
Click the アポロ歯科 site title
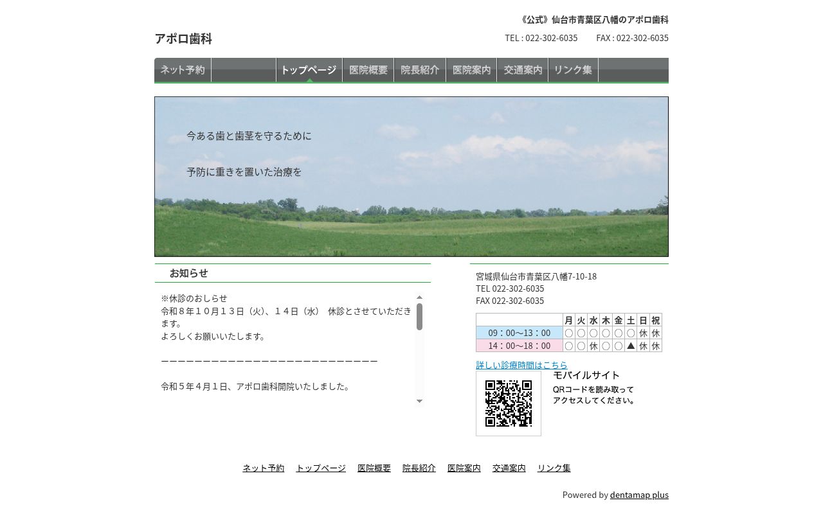pyautogui.click(x=183, y=39)
